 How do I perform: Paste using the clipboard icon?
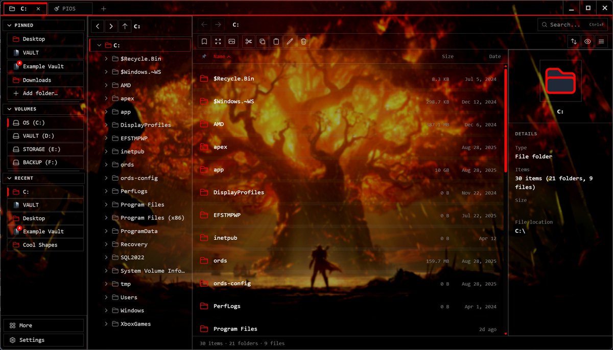(x=276, y=41)
